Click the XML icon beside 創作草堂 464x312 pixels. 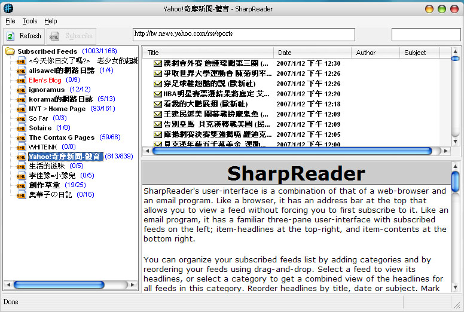pyautogui.click(x=21, y=185)
